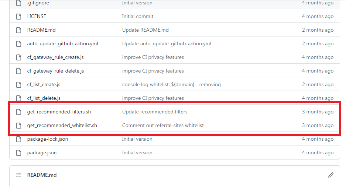View commit 'Comment out referral-sites whitelist'
This screenshot has height=186, width=346.
coord(163,126)
